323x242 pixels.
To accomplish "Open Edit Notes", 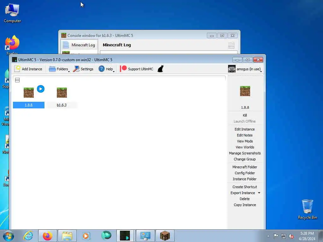I will click(x=245, y=135).
